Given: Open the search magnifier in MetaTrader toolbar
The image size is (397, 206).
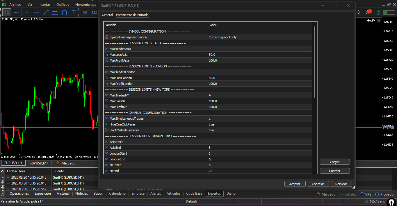Looking at the screenshot, I should pos(359,12).
